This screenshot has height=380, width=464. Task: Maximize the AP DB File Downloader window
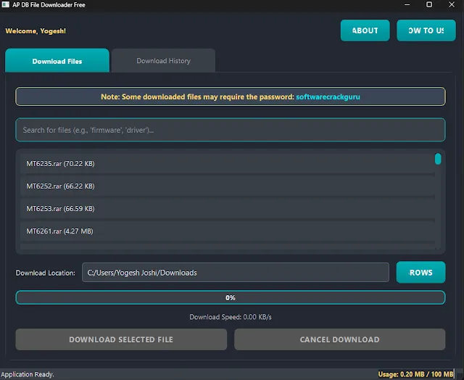coord(429,5)
